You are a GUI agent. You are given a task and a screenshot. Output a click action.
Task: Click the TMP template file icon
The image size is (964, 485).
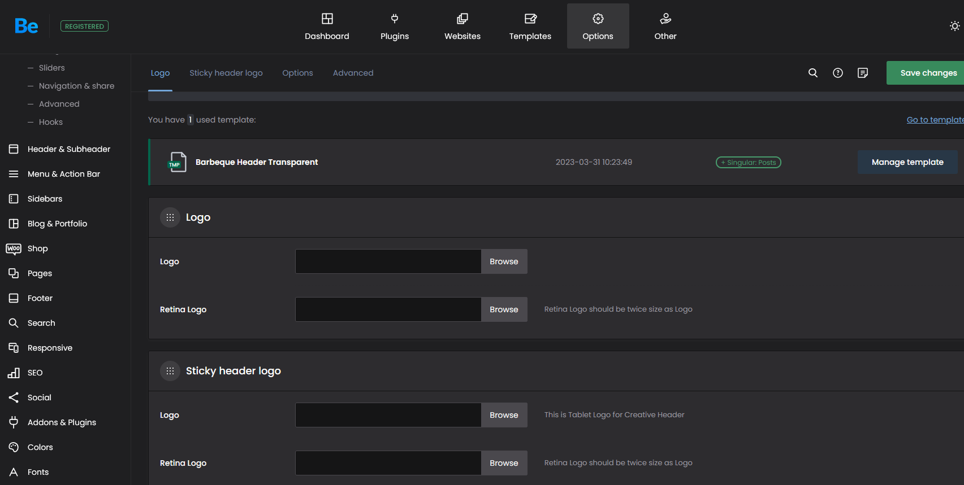click(x=177, y=162)
